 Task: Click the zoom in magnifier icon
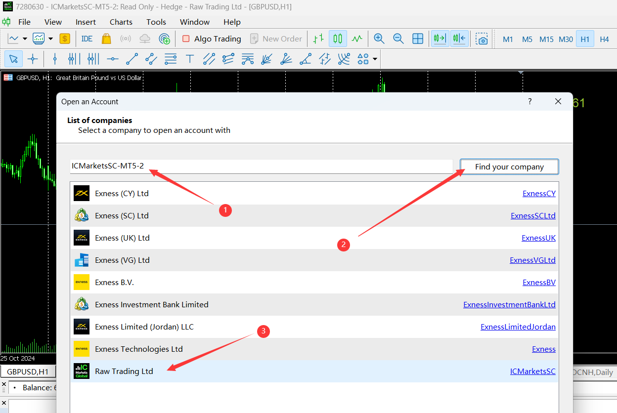pyautogui.click(x=379, y=39)
